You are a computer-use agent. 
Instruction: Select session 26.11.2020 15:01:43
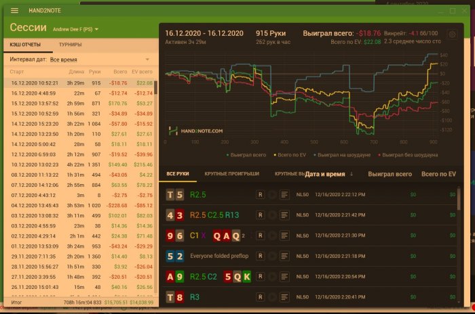tap(80, 287)
